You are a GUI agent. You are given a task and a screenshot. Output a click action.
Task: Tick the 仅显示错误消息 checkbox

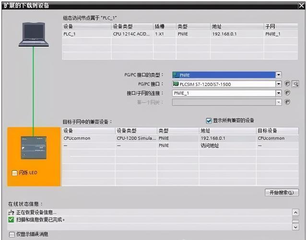[12, 234]
